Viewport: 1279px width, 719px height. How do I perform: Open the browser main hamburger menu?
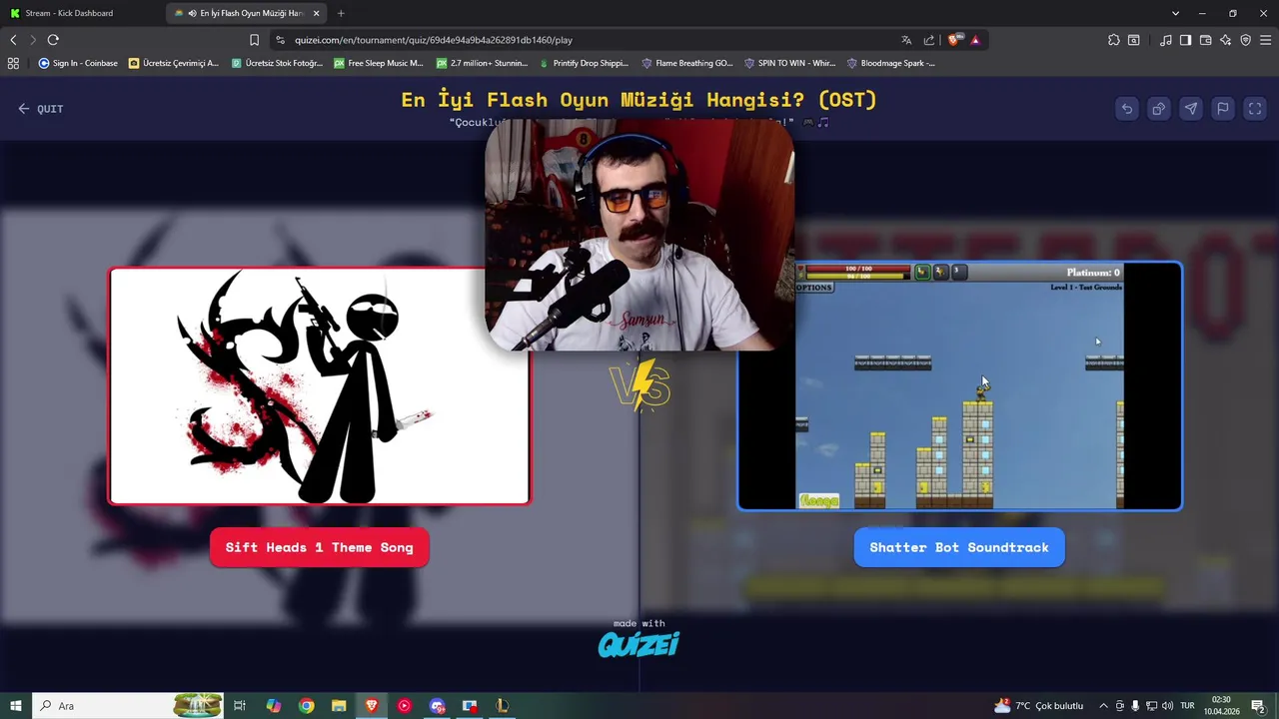coord(1266,40)
